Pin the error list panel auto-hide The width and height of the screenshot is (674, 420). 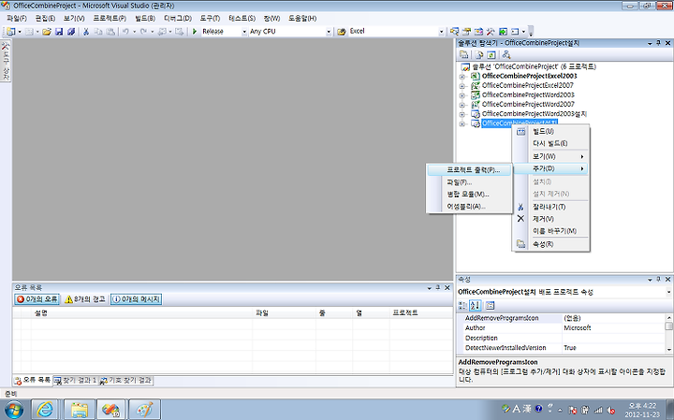point(437,287)
